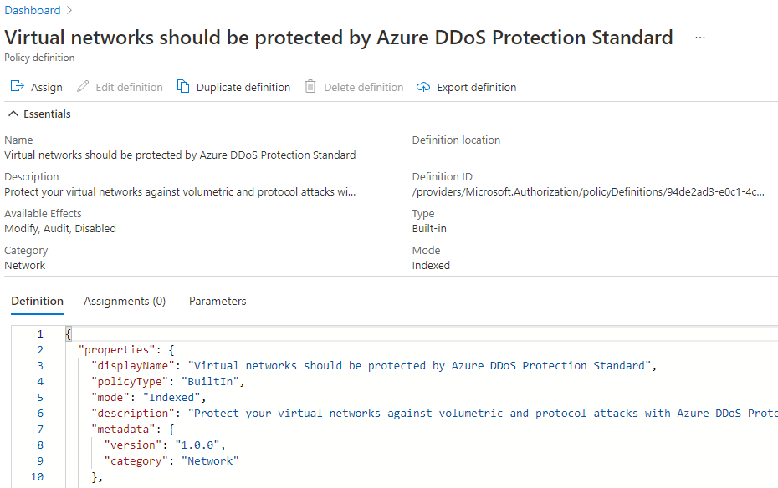Click Duplicate definition text button
Image resolution: width=778 pixels, height=488 pixels.
click(x=243, y=88)
